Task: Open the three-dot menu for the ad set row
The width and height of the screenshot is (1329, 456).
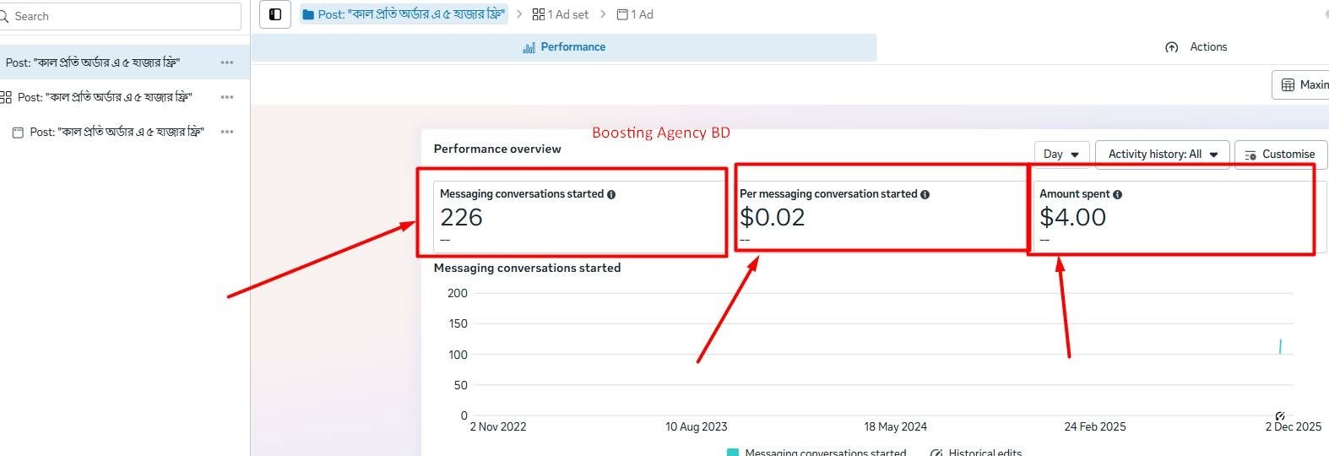Action: click(227, 97)
